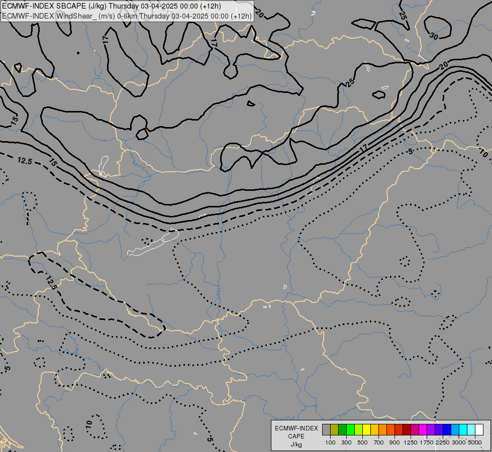
Task: Pick the dark green swatch left of tick 300
Action: pos(343,430)
